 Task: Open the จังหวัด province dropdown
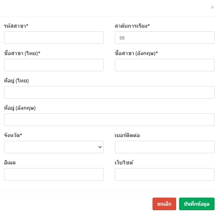[x=54, y=147]
